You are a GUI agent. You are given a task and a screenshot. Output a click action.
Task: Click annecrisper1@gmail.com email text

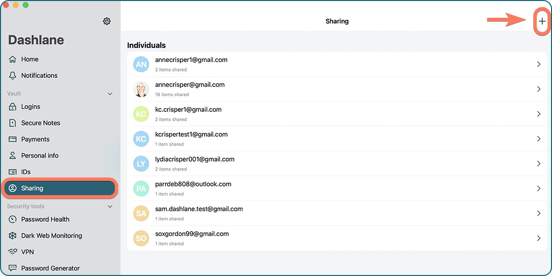click(191, 60)
